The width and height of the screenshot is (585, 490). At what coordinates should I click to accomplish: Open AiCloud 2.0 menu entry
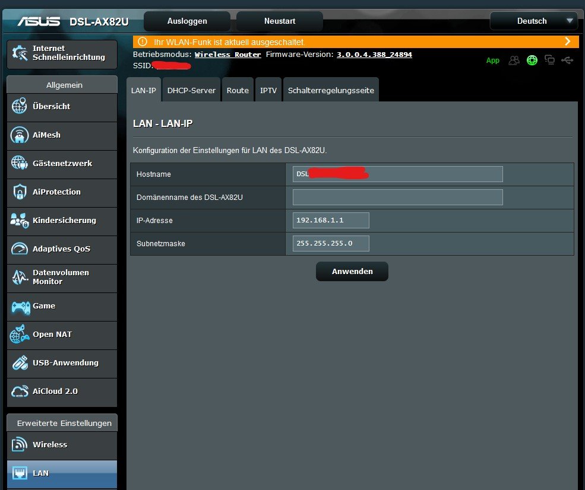[x=62, y=392]
